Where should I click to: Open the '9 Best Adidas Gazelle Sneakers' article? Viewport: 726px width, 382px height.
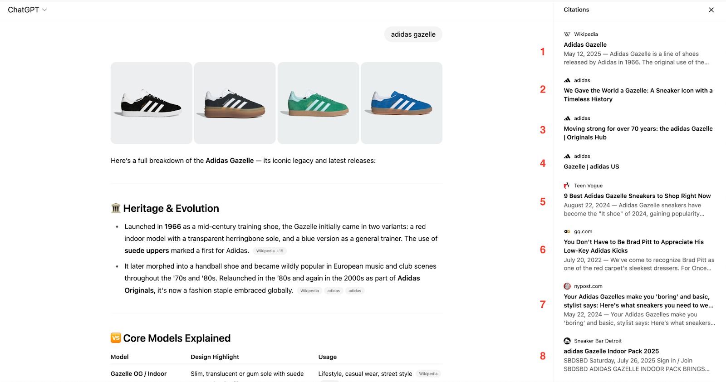pos(637,196)
